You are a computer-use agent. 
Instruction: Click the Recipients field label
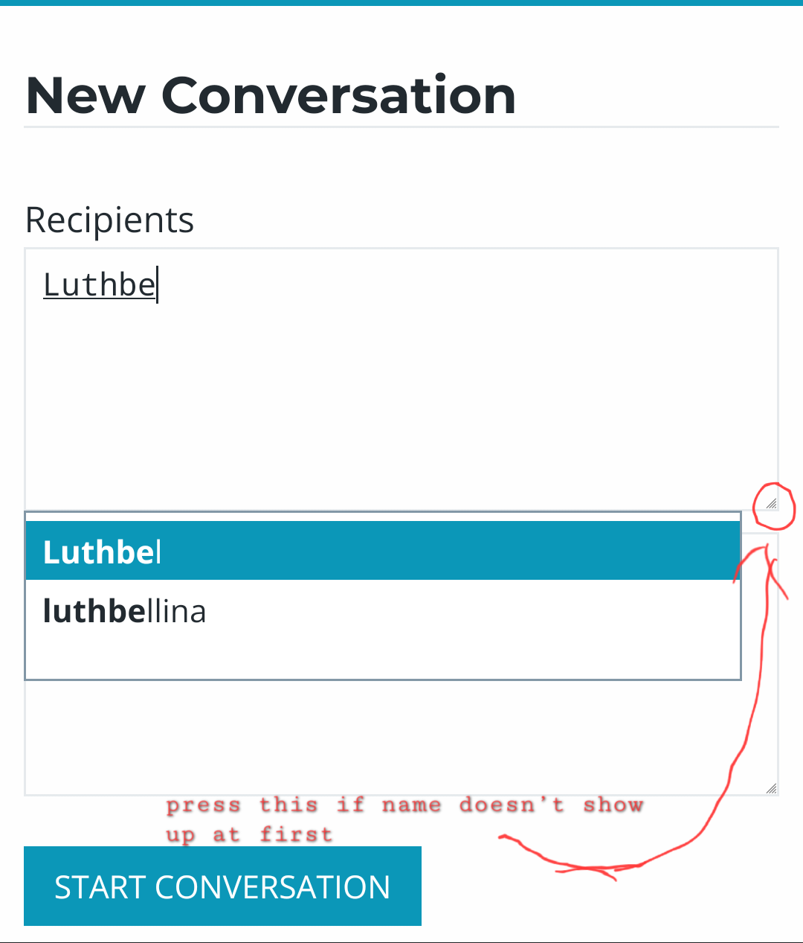point(109,220)
